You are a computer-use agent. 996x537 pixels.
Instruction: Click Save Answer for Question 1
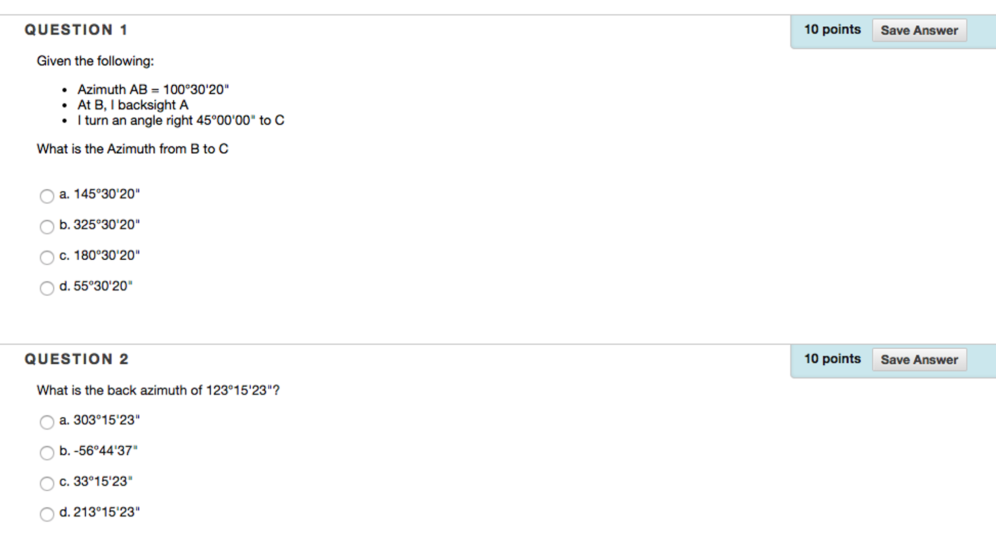click(x=919, y=30)
